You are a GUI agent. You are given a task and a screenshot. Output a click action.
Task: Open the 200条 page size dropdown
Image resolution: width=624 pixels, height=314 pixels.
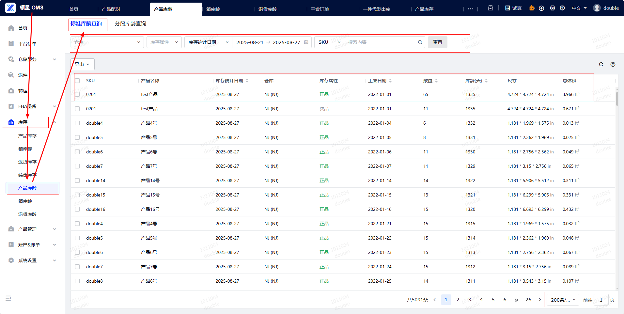pyautogui.click(x=563, y=300)
